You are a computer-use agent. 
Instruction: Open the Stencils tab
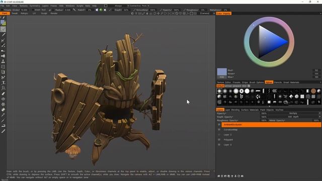[278, 82]
